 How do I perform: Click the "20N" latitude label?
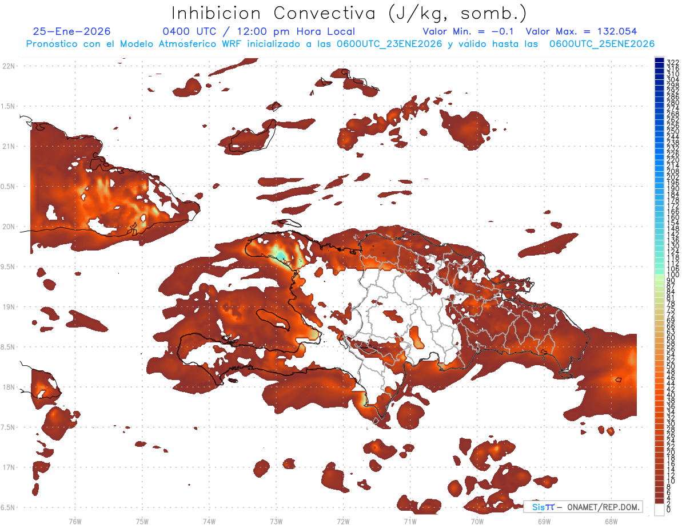9,227
